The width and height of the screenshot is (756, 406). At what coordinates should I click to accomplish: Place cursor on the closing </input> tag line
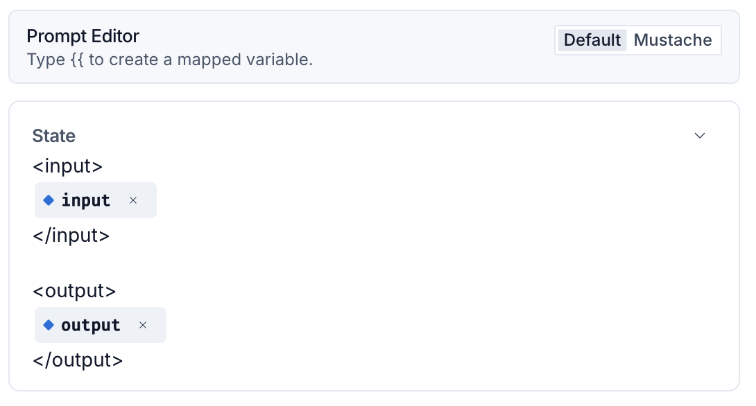(71, 236)
